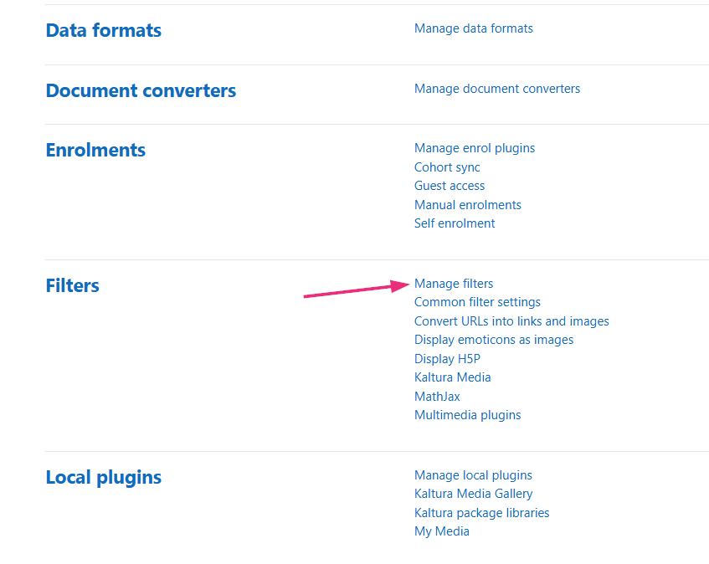Screen dimensions: 709x564
Task: Open Display H5P filter settings
Action: point(447,359)
